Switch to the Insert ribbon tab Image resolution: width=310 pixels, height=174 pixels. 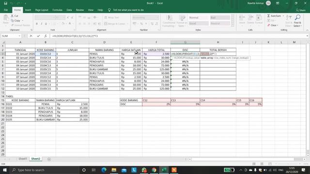point(28,10)
